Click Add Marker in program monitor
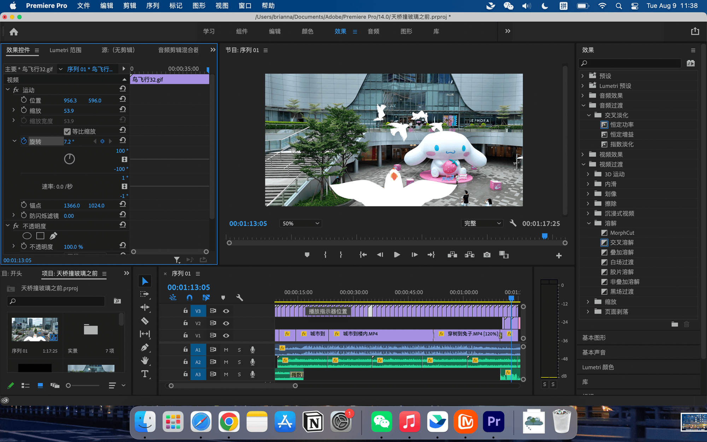 (307, 255)
